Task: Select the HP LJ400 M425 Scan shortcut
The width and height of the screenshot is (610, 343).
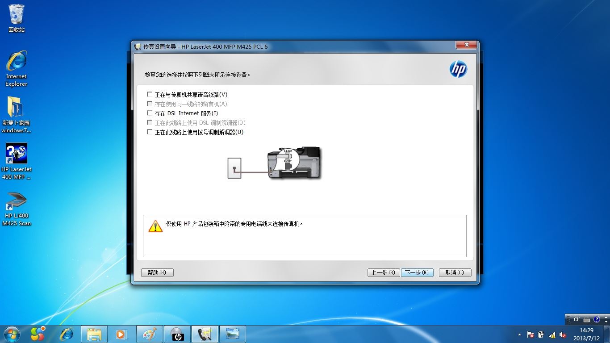Action: [17, 209]
